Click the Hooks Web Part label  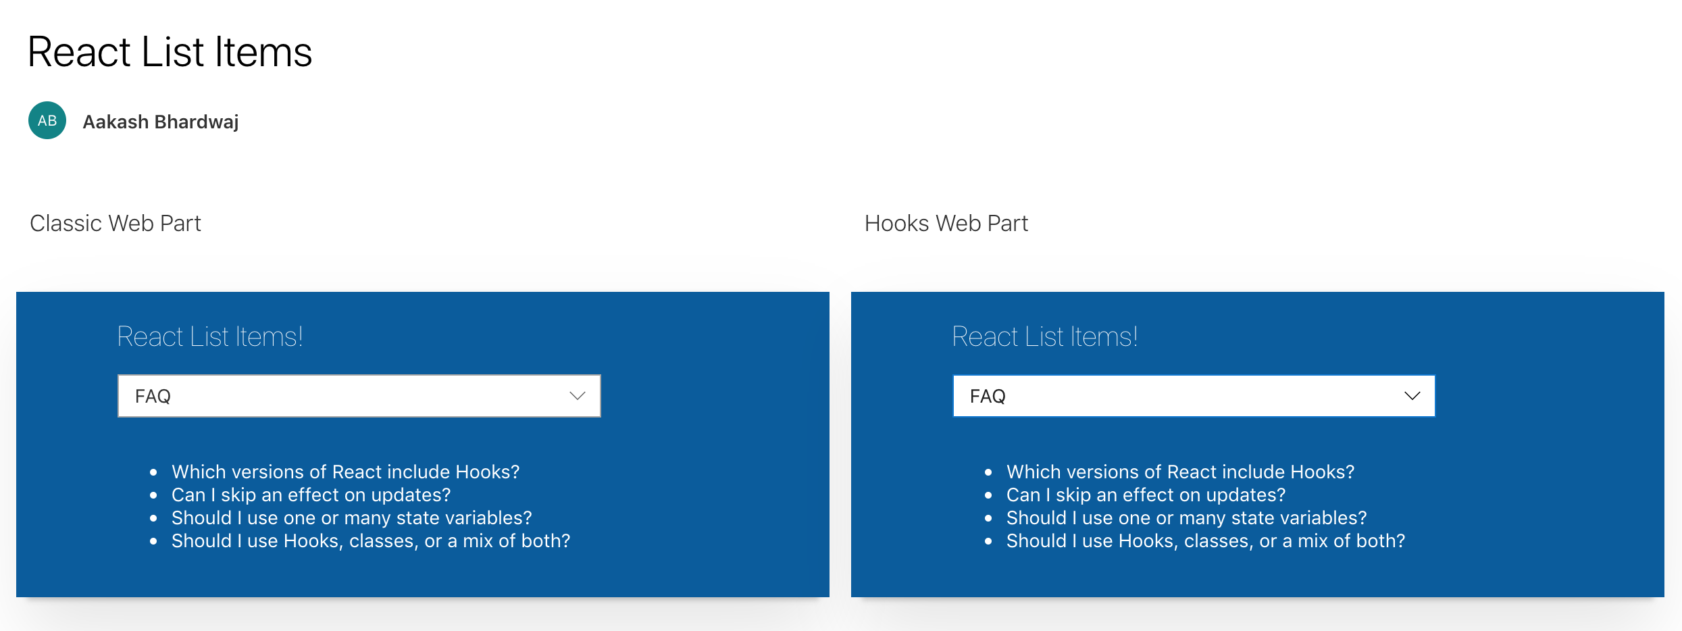point(946,223)
